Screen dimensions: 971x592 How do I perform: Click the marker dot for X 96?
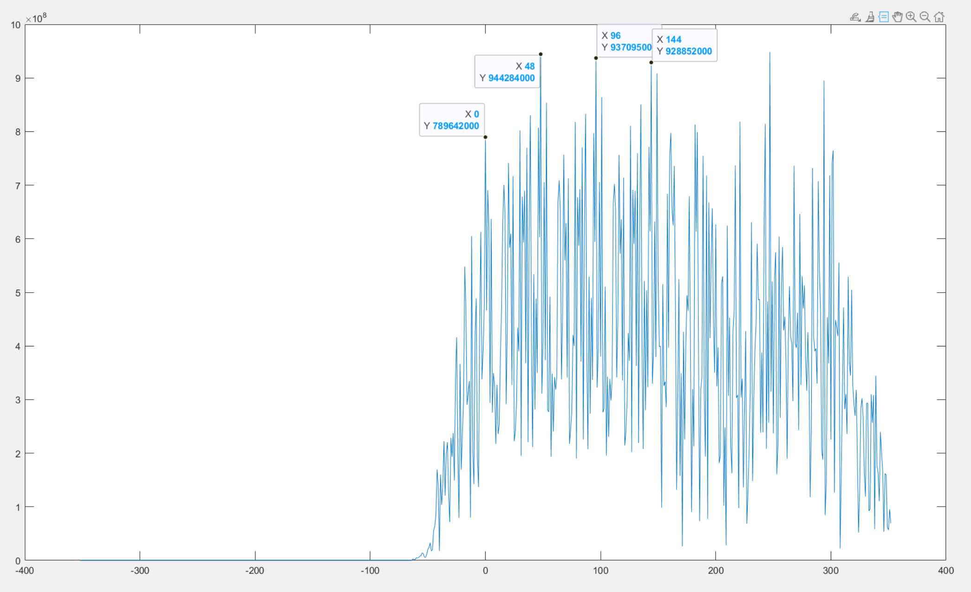tap(596, 58)
